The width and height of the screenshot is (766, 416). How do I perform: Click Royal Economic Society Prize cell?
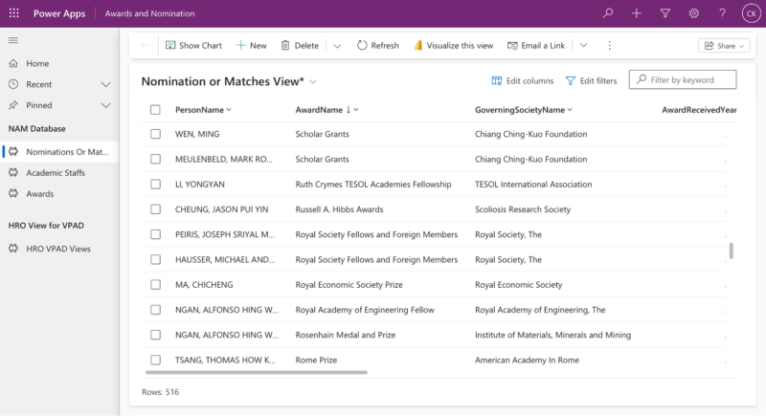(x=349, y=285)
